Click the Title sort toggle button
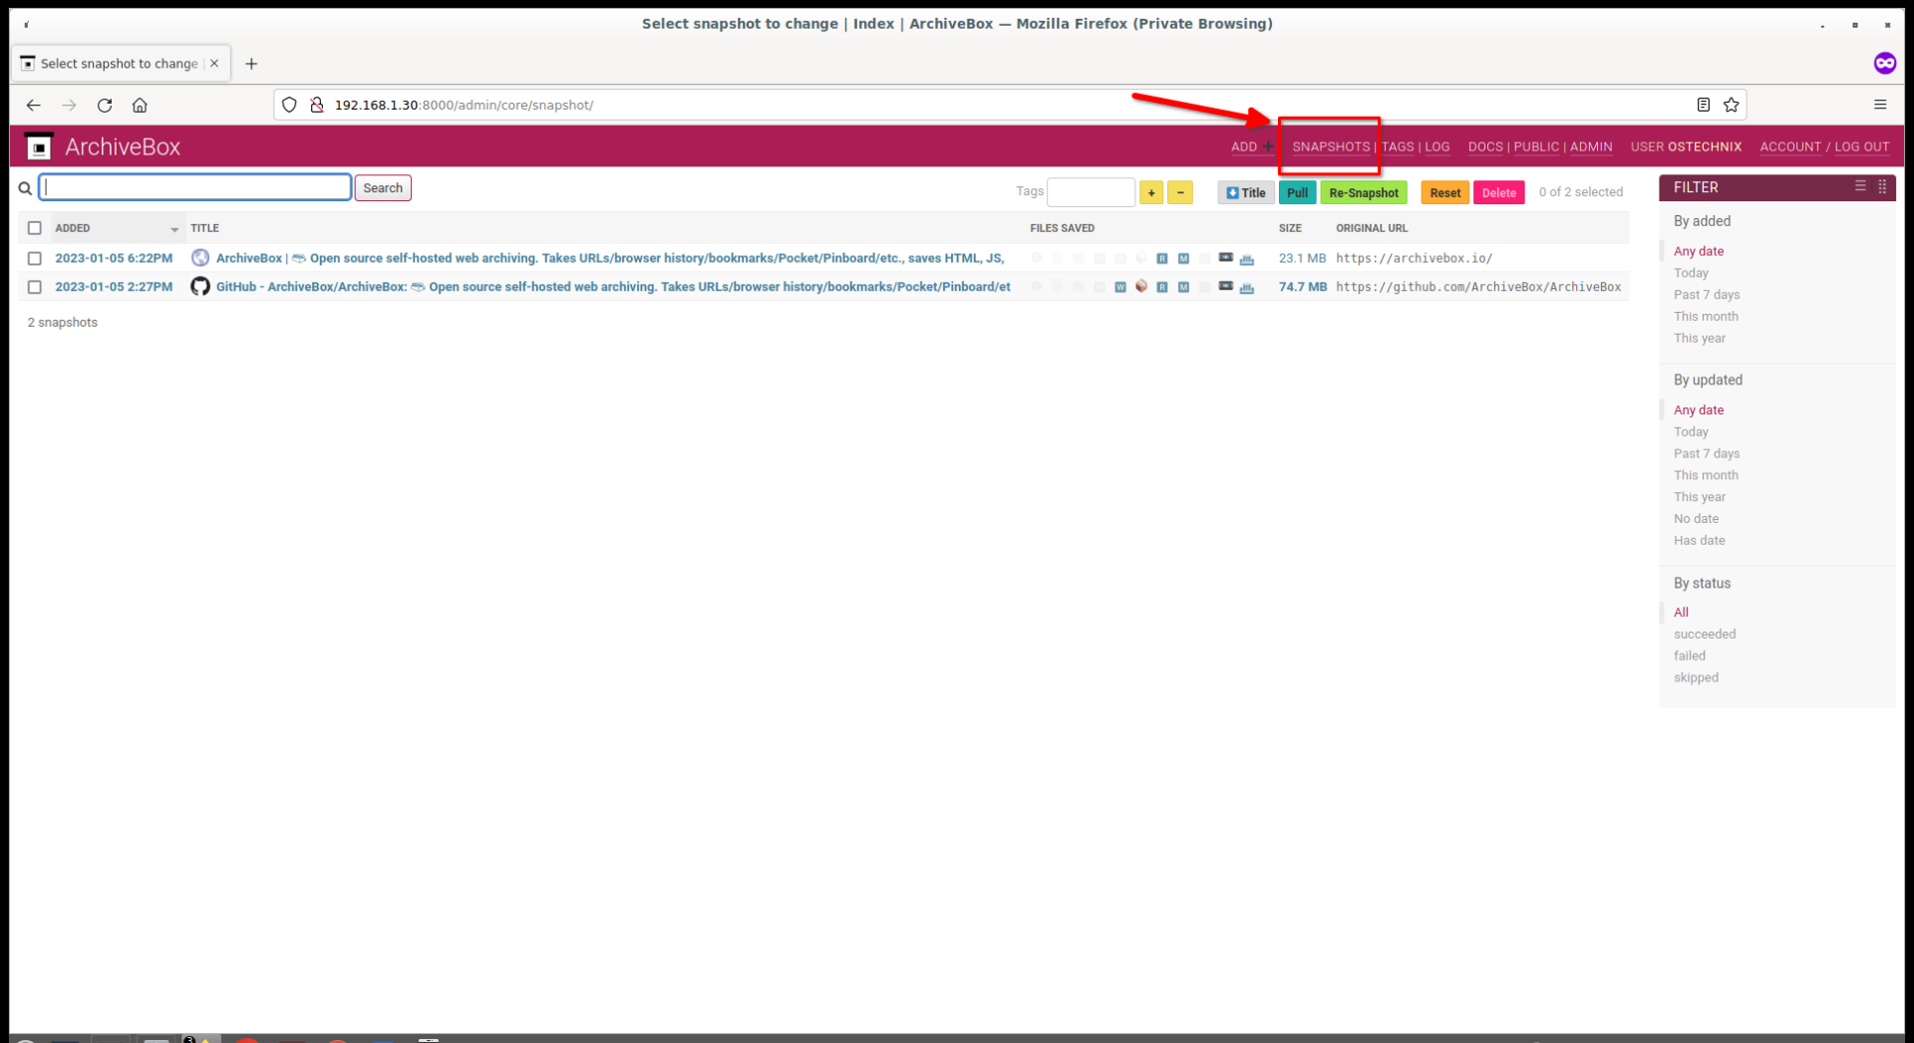 pos(1245,191)
